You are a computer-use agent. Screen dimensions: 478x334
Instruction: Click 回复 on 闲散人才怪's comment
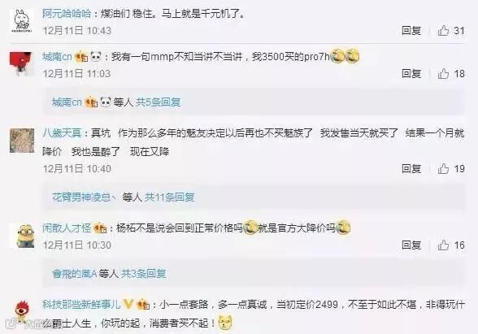coord(411,245)
